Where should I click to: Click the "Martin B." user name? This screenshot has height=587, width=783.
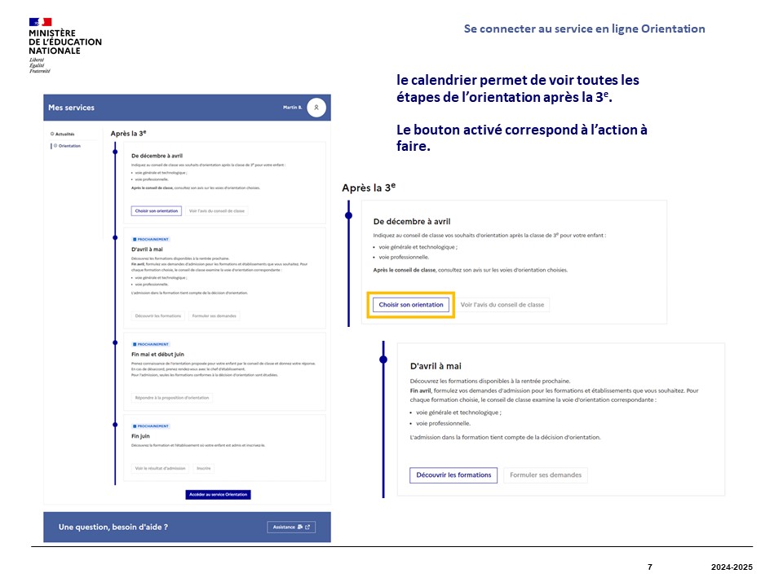(292, 108)
